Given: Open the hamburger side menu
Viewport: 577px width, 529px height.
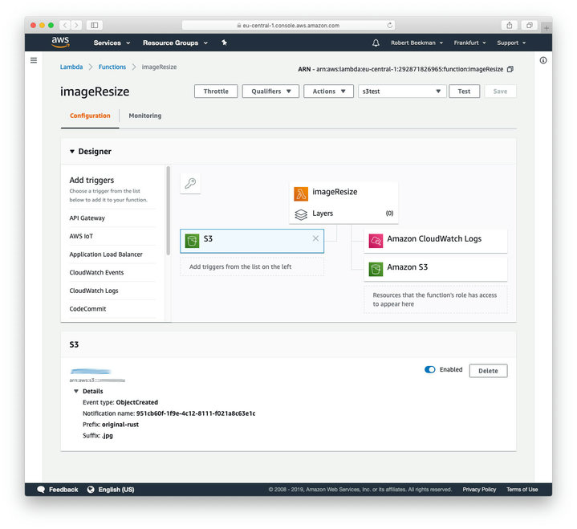Looking at the screenshot, I should 34,60.
